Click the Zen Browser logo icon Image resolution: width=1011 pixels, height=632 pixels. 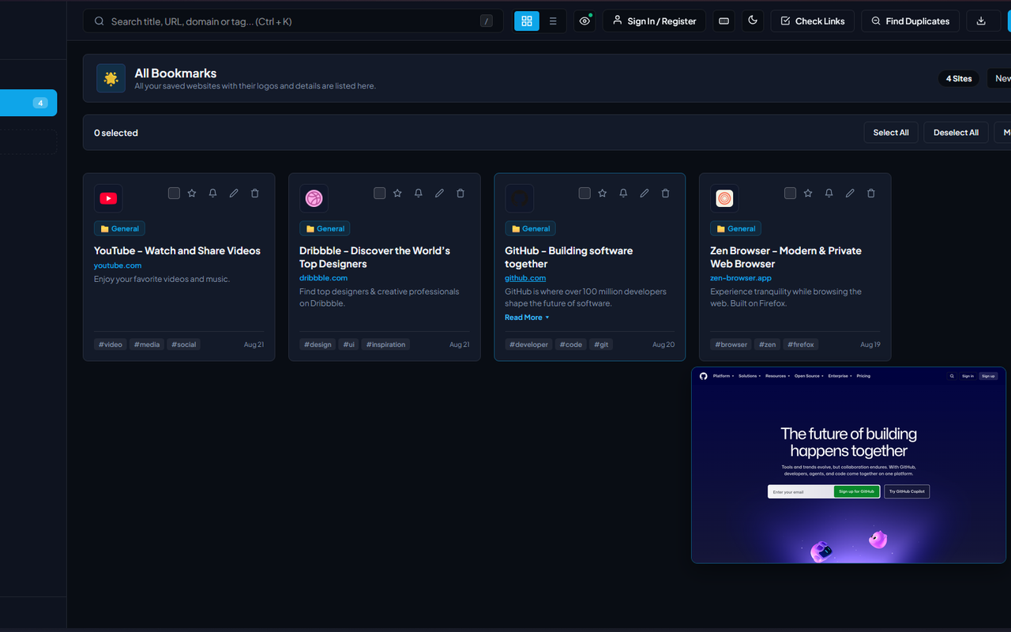724,198
